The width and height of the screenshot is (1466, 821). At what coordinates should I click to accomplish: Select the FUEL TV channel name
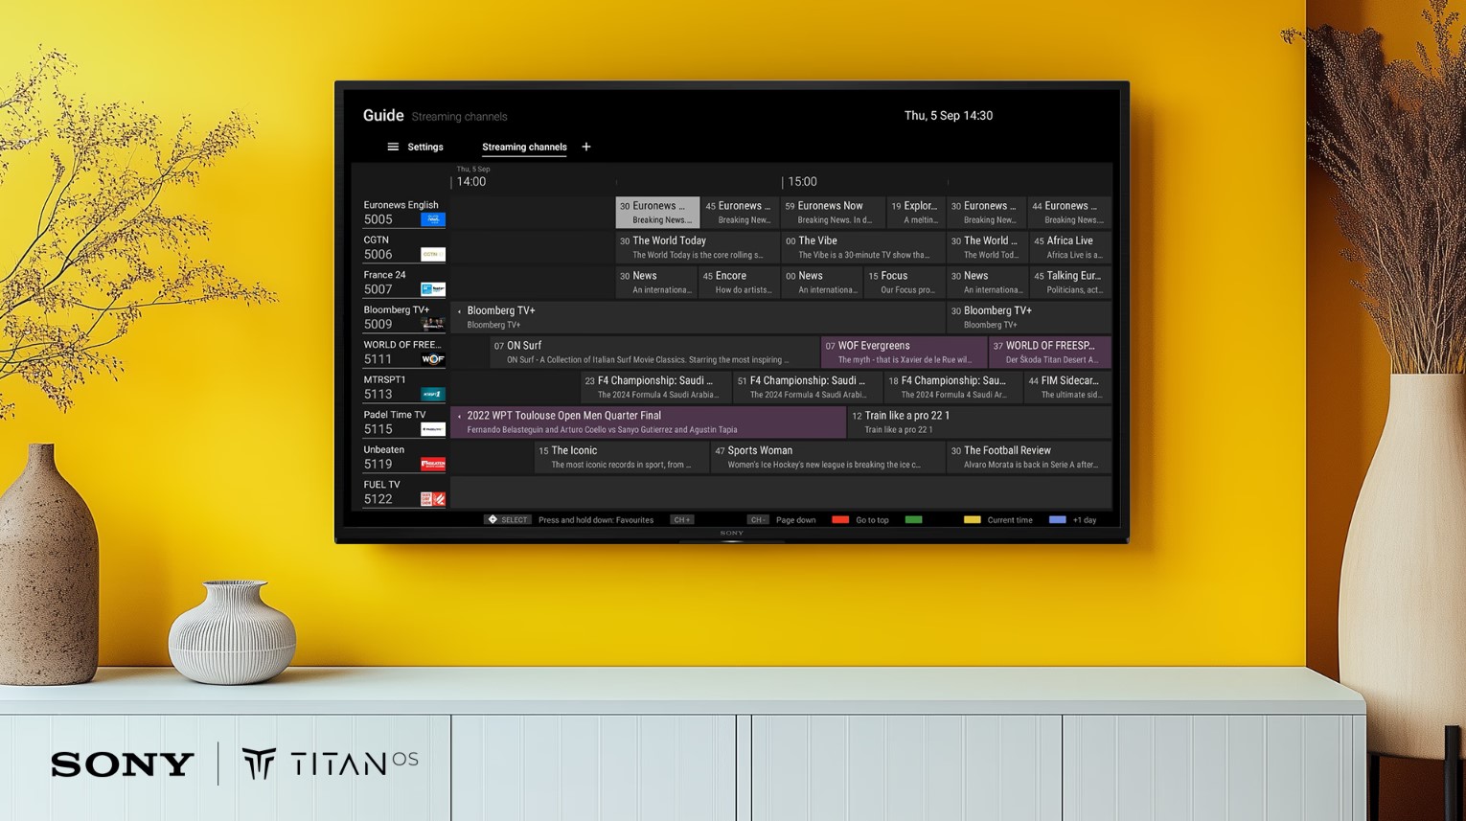382,485
